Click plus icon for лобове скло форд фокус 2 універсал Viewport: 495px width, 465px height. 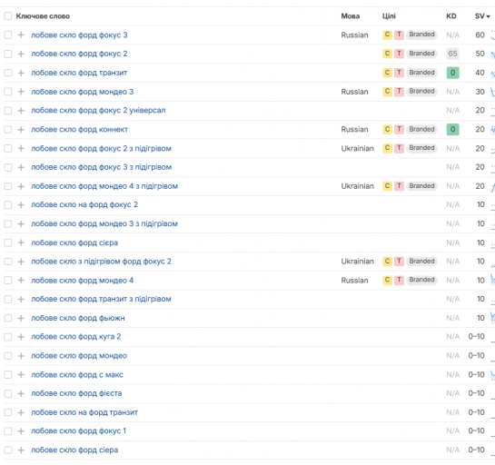21,111
